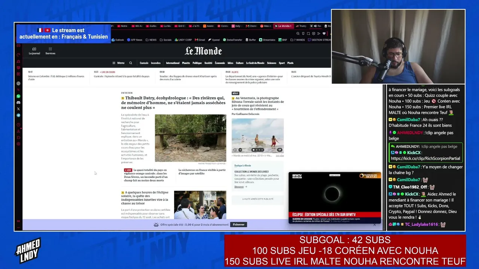This screenshot has height=269, width=479.
Task: Open ChatGPT in the browser sidebar
Action: coord(18,84)
